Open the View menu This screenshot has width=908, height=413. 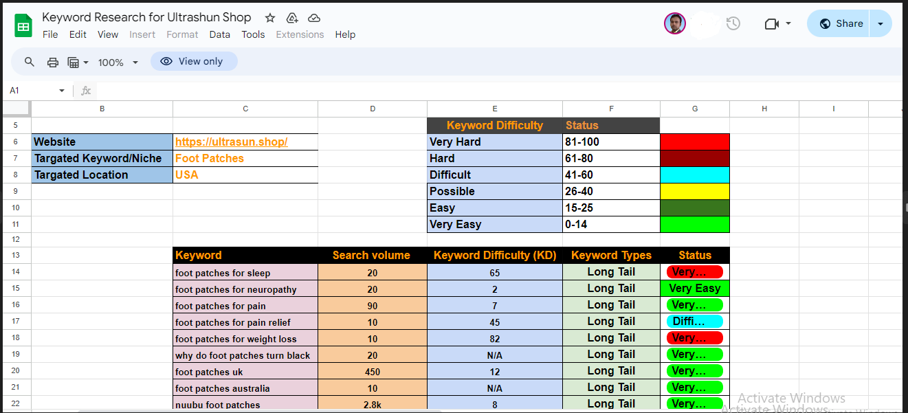point(108,34)
